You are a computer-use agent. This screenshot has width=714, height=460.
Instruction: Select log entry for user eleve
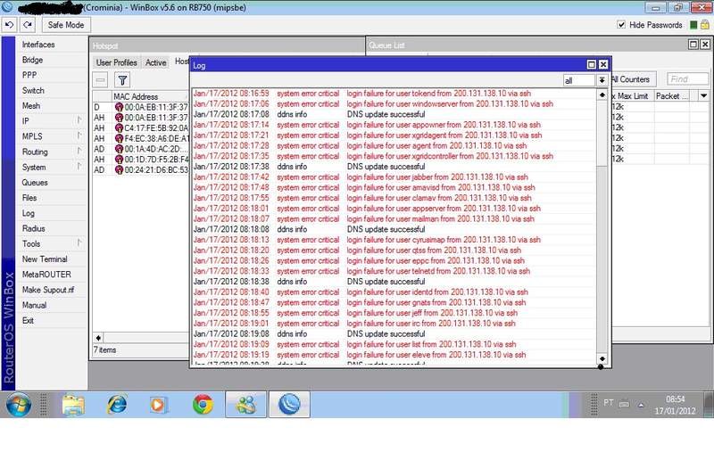click(x=394, y=355)
